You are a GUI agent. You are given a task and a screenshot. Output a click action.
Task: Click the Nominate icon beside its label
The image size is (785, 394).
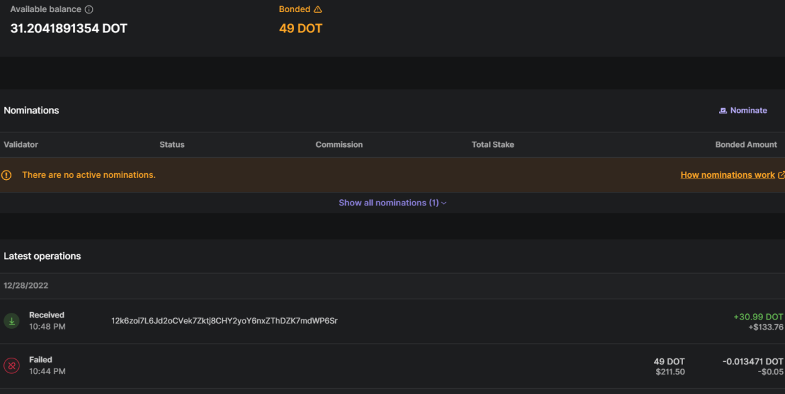point(723,111)
